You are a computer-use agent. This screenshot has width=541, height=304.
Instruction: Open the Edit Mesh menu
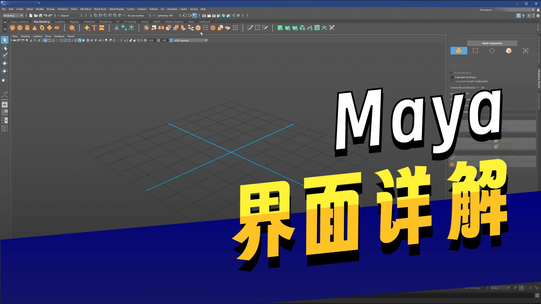coord(85,9)
